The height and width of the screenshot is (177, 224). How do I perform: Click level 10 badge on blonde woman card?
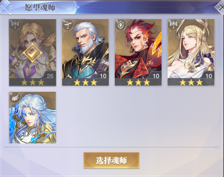click(x=209, y=76)
